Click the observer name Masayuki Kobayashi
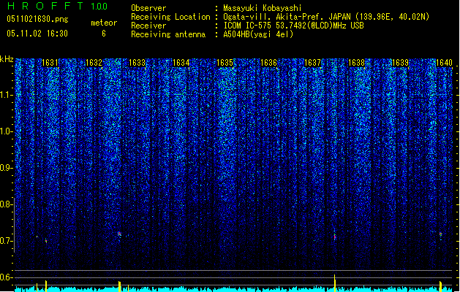This screenshot has width=460, height=292. pos(263,8)
